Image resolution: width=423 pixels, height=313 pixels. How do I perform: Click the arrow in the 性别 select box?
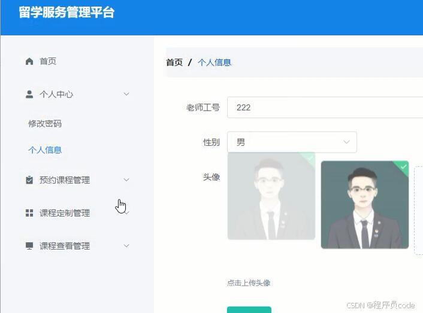[x=346, y=142]
